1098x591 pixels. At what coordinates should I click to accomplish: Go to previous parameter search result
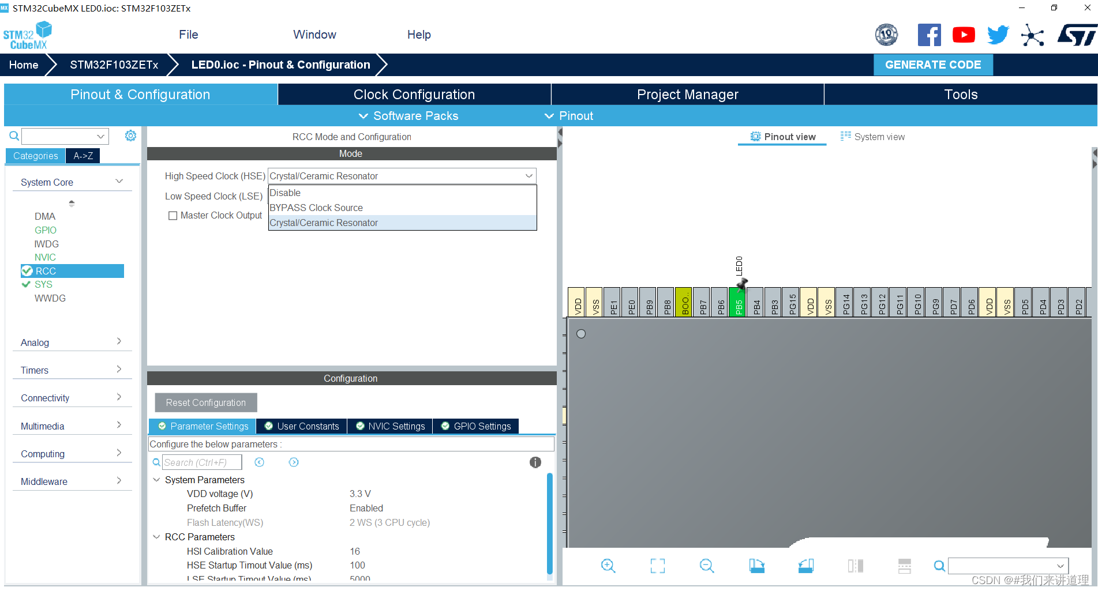(x=260, y=462)
